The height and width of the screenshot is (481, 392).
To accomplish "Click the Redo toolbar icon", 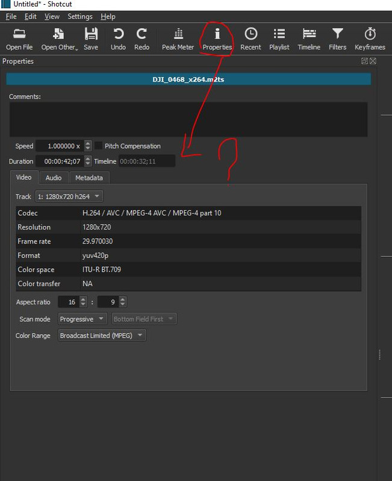I will (x=142, y=39).
